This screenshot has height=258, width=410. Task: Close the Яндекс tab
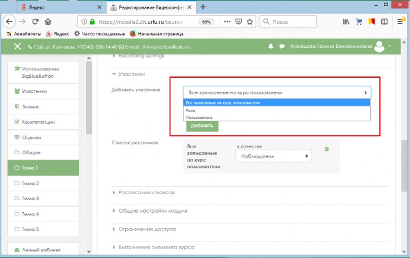pyautogui.click(x=99, y=7)
